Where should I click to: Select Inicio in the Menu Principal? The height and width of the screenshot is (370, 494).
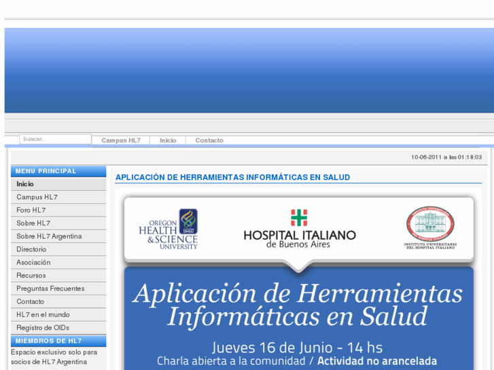pos(58,184)
